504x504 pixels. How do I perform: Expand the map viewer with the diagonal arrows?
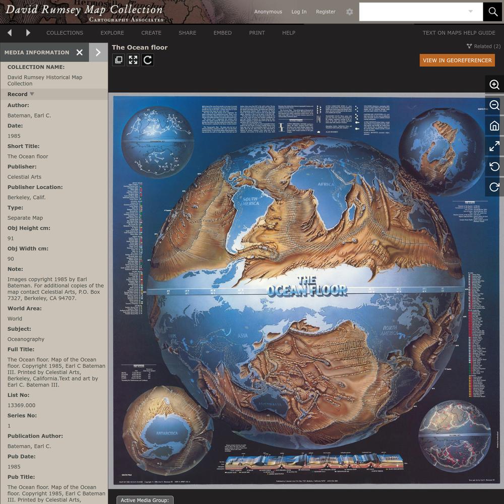494,146
